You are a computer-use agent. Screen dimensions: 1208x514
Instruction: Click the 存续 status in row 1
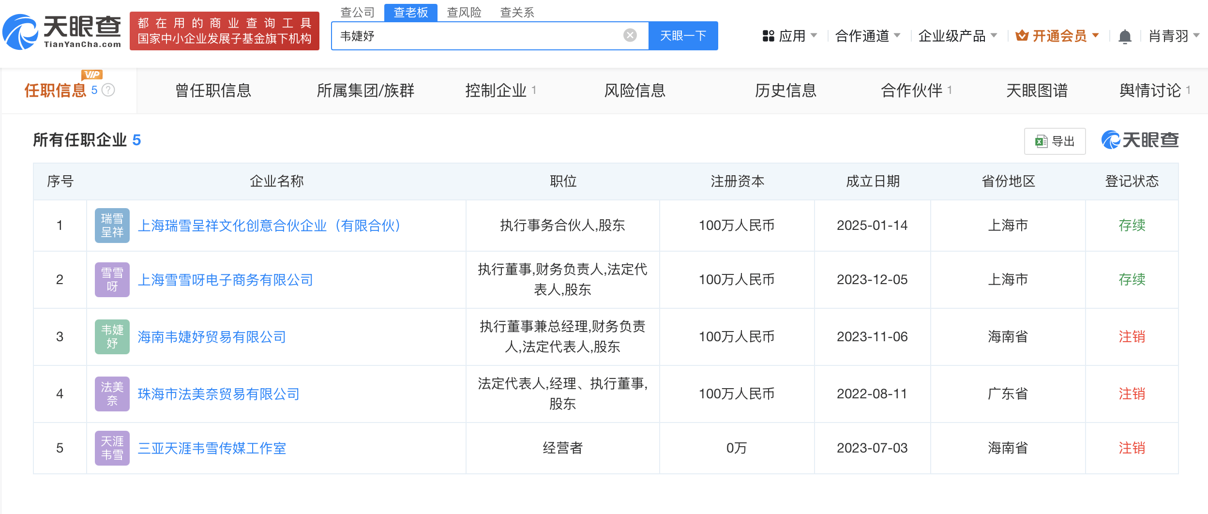tap(1132, 226)
